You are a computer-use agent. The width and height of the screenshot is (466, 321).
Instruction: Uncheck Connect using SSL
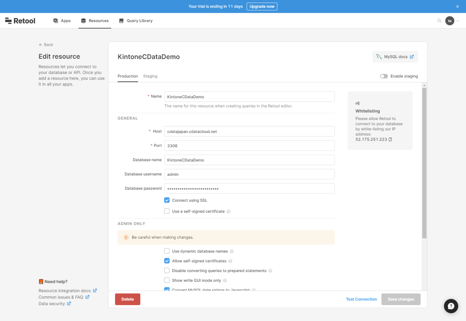coord(167,200)
